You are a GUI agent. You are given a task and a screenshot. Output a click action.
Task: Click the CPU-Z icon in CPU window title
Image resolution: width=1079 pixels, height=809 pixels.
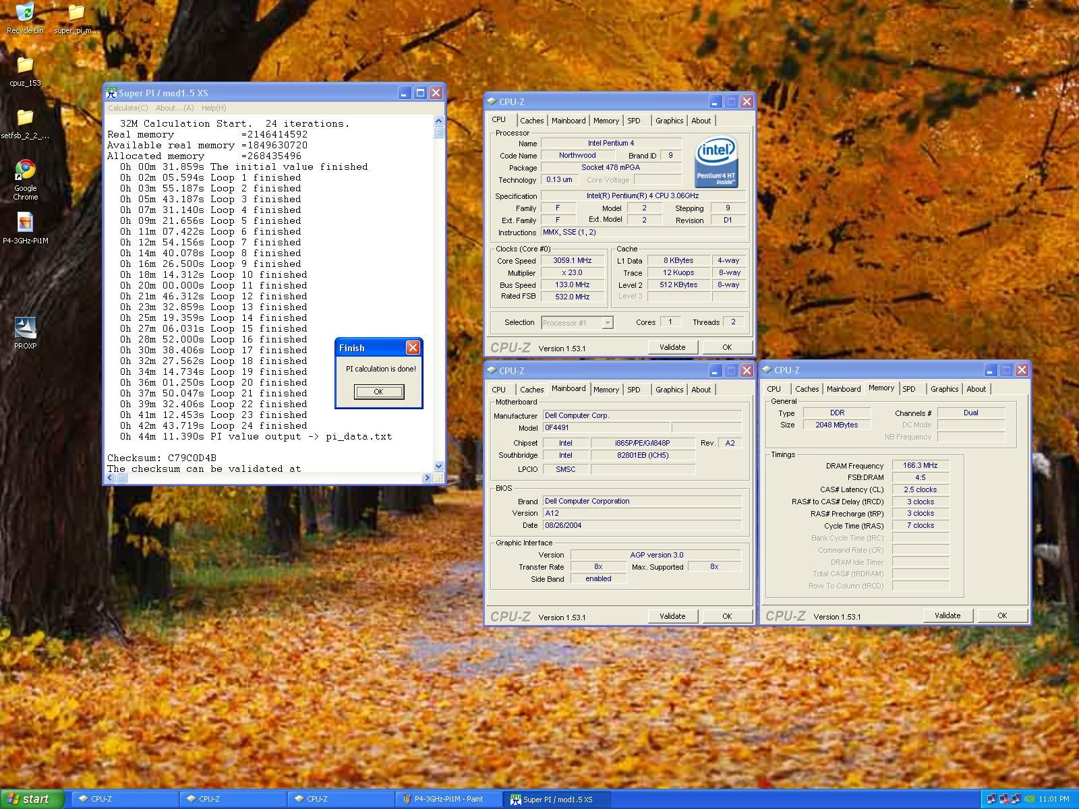pos(492,102)
